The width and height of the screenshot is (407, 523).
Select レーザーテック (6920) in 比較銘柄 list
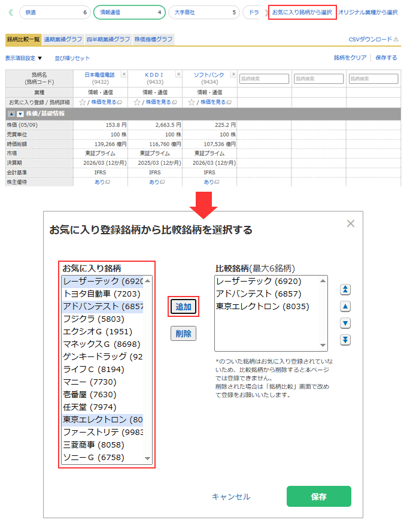(267, 281)
